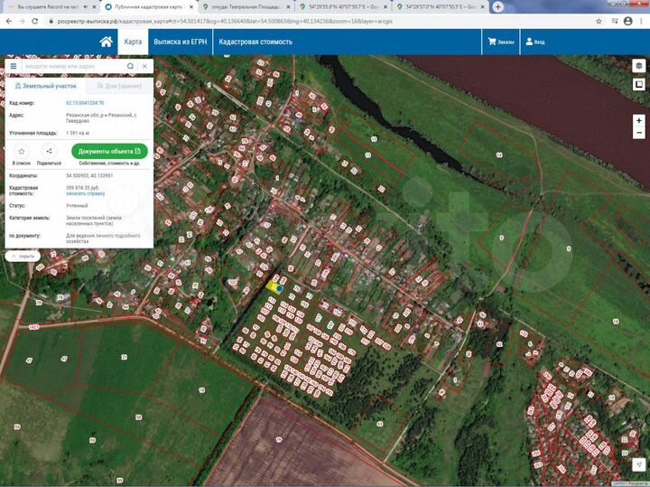Close the 54°29'57.0"N Google Maps tab
The height and width of the screenshot is (487, 650).
[x=482, y=7]
